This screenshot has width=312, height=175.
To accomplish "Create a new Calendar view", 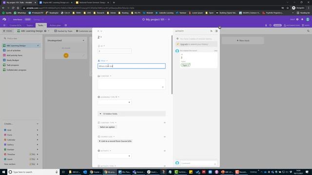I will coord(21,140).
